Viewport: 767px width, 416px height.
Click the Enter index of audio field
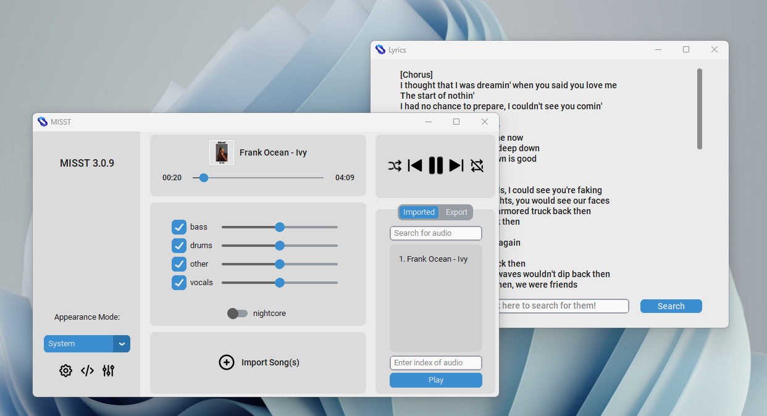tap(436, 363)
